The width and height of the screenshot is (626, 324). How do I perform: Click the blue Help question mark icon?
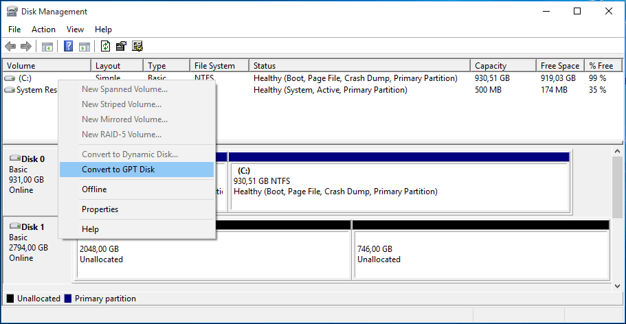(69, 47)
